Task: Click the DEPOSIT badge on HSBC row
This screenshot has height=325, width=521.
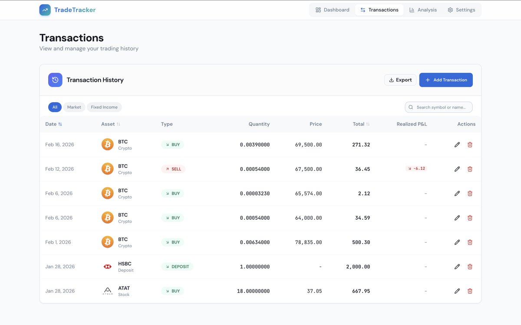Action: (177, 266)
